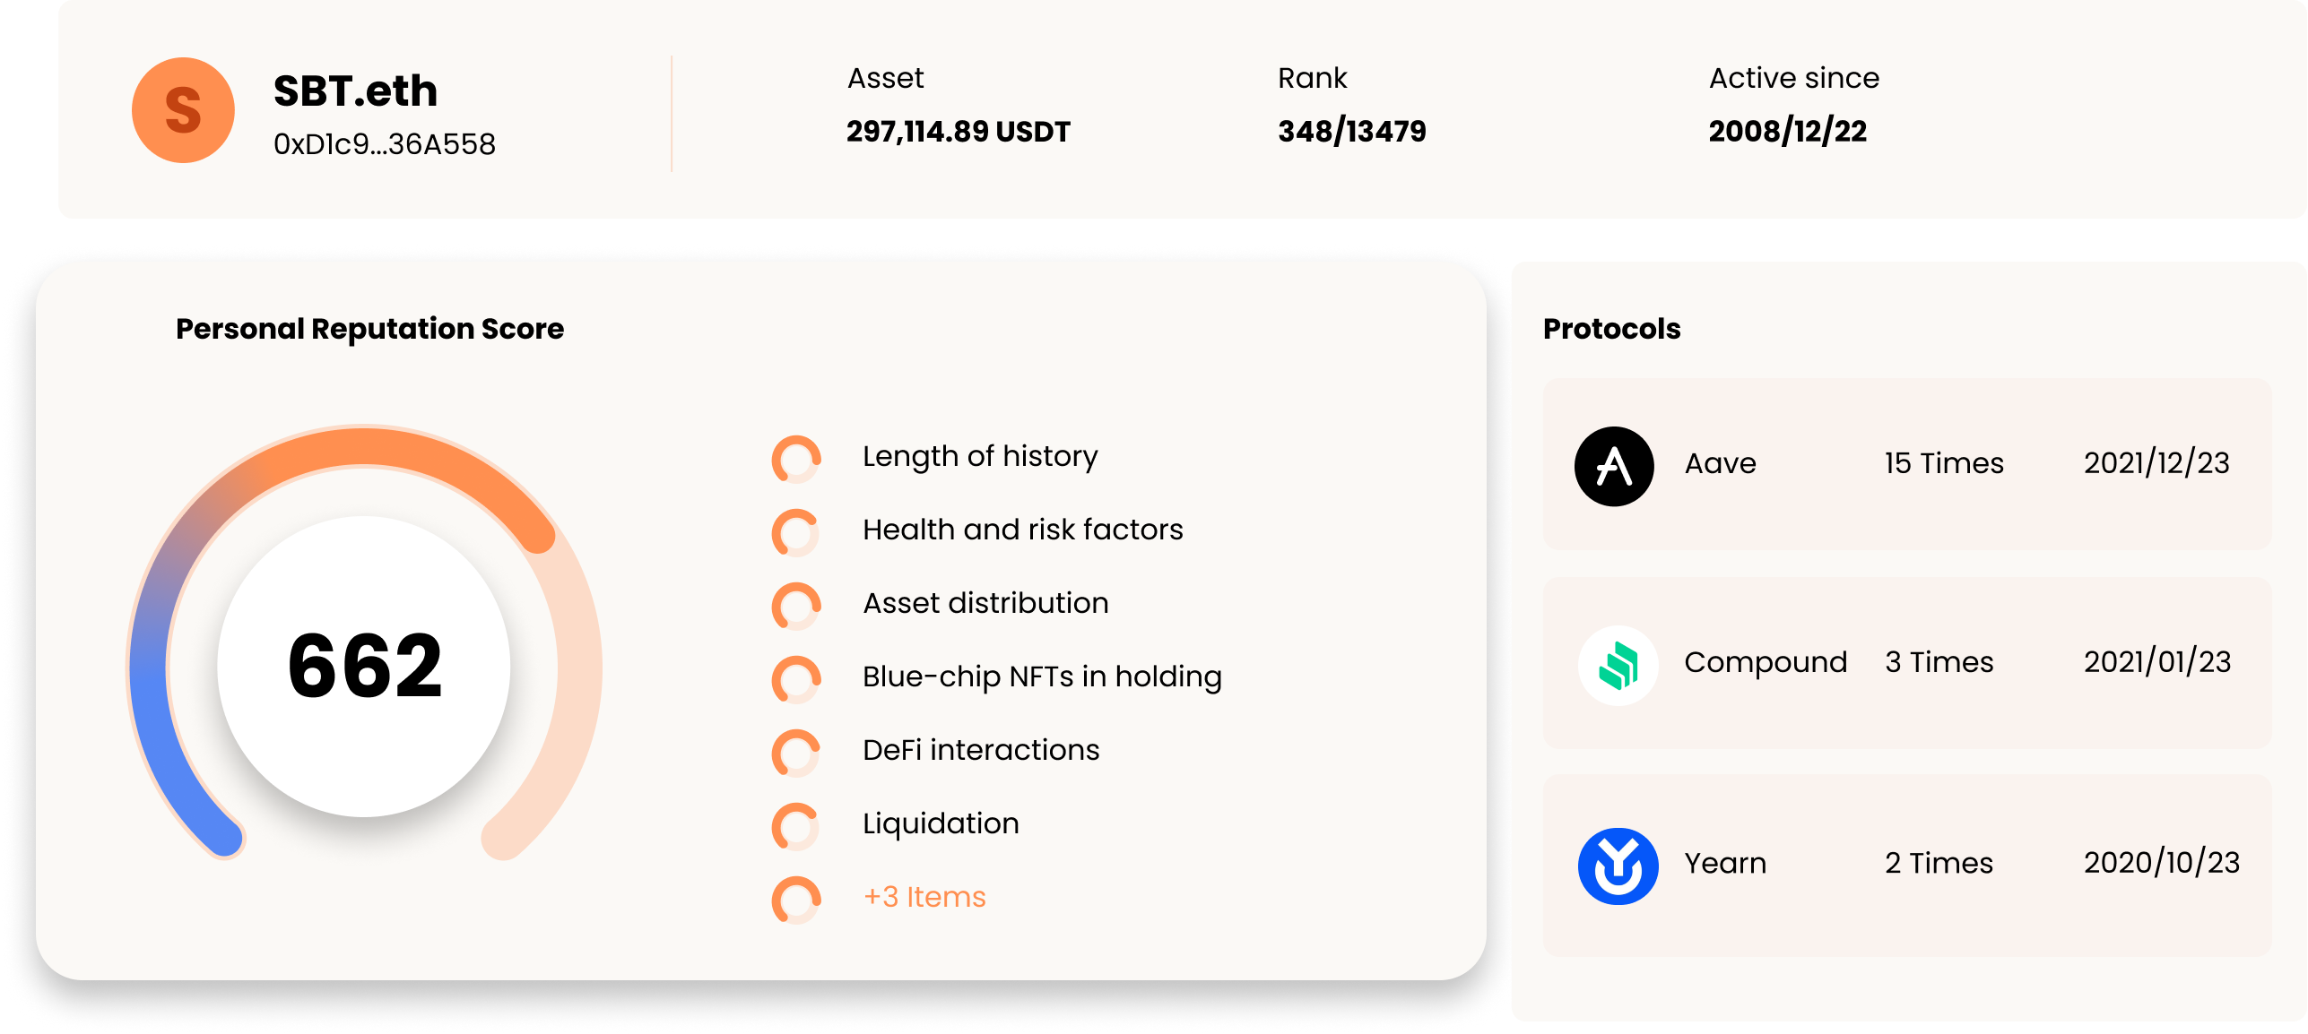Viewport: 2308px width, 1034px height.
Task: Click the Asset value 297,114.89 USDT
Action: pos(959,132)
